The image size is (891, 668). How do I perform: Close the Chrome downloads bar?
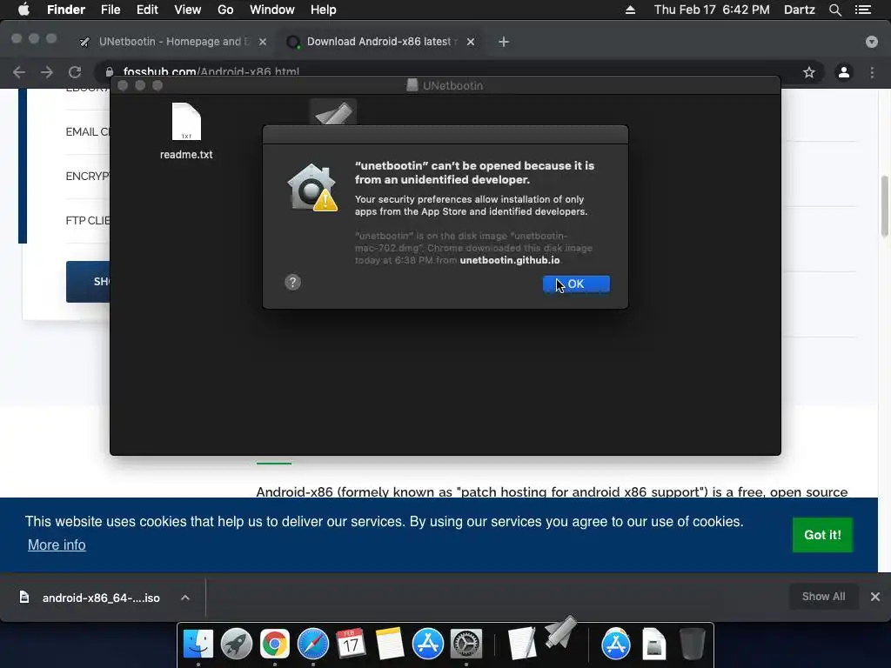pyautogui.click(x=875, y=597)
